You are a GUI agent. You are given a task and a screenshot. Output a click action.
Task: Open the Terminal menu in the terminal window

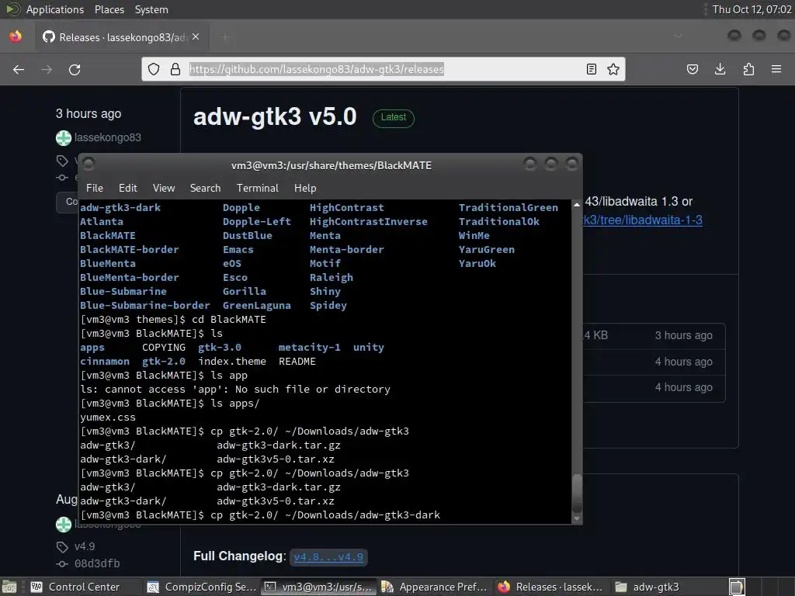[258, 188]
